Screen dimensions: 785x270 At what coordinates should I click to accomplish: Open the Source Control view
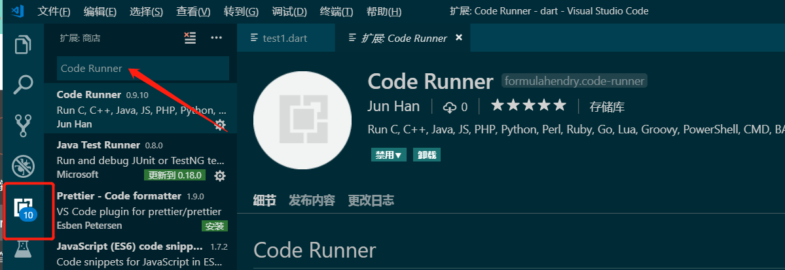[x=24, y=125]
